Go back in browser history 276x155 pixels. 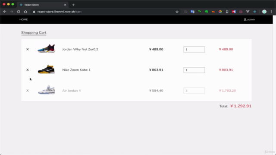[x=5, y=12]
